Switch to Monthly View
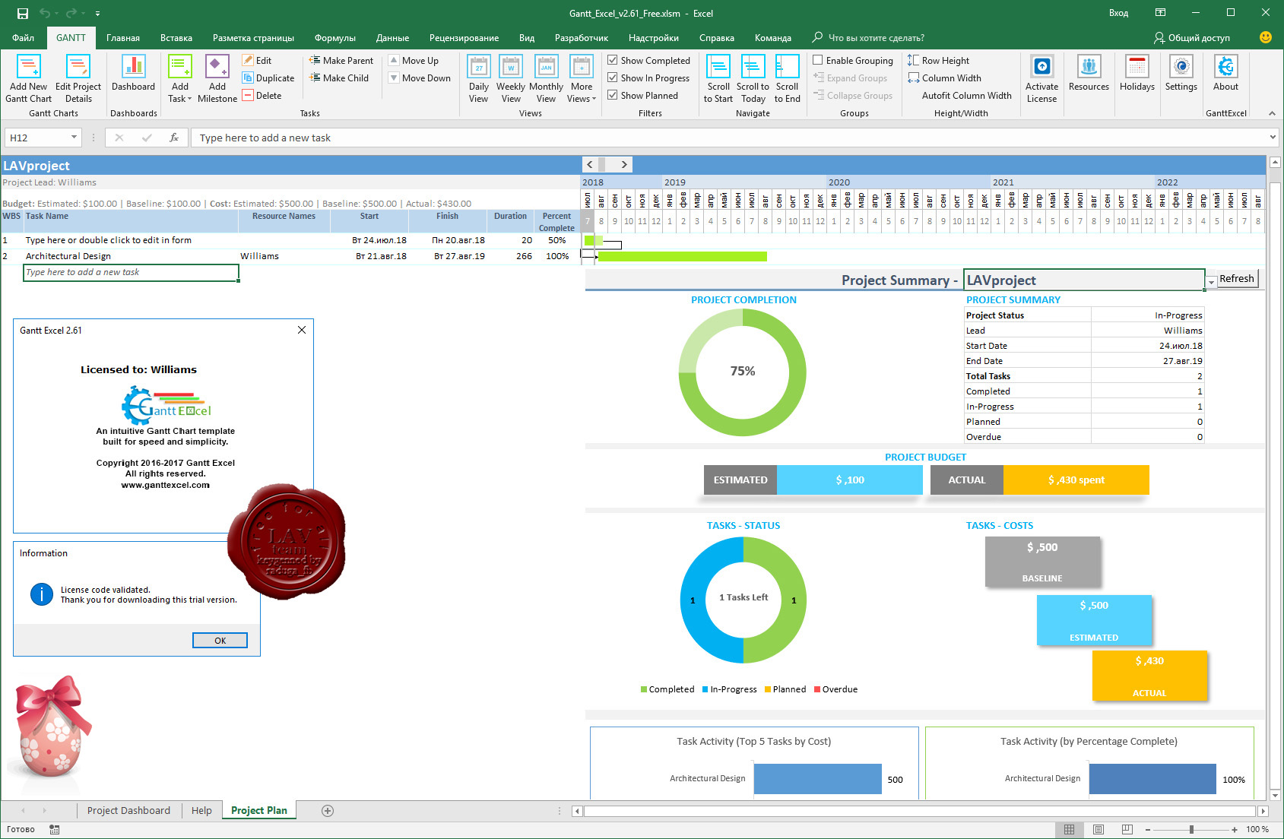The height and width of the screenshot is (839, 1284). [546, 79]
